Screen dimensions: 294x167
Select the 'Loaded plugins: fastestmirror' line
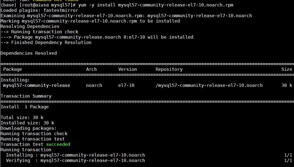(39, 10)
